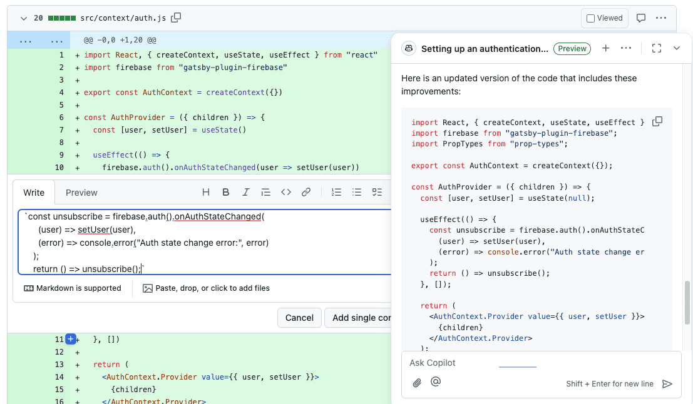Open file comment speech bubble icon
The image size is (693, 404).
tap(641, 18)
